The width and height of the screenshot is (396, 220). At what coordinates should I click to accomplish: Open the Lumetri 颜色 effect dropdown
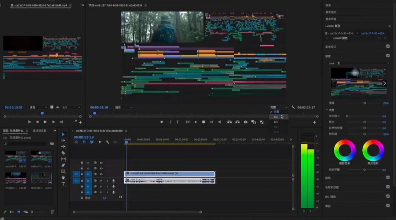(356, 38)
